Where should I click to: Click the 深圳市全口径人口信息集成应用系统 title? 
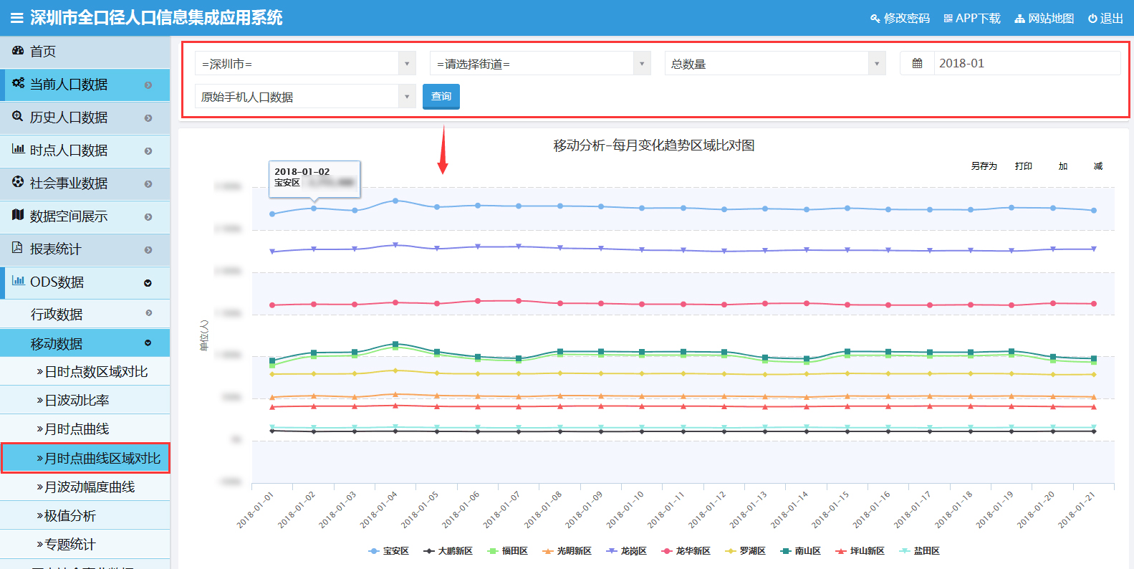click(156, 18)
